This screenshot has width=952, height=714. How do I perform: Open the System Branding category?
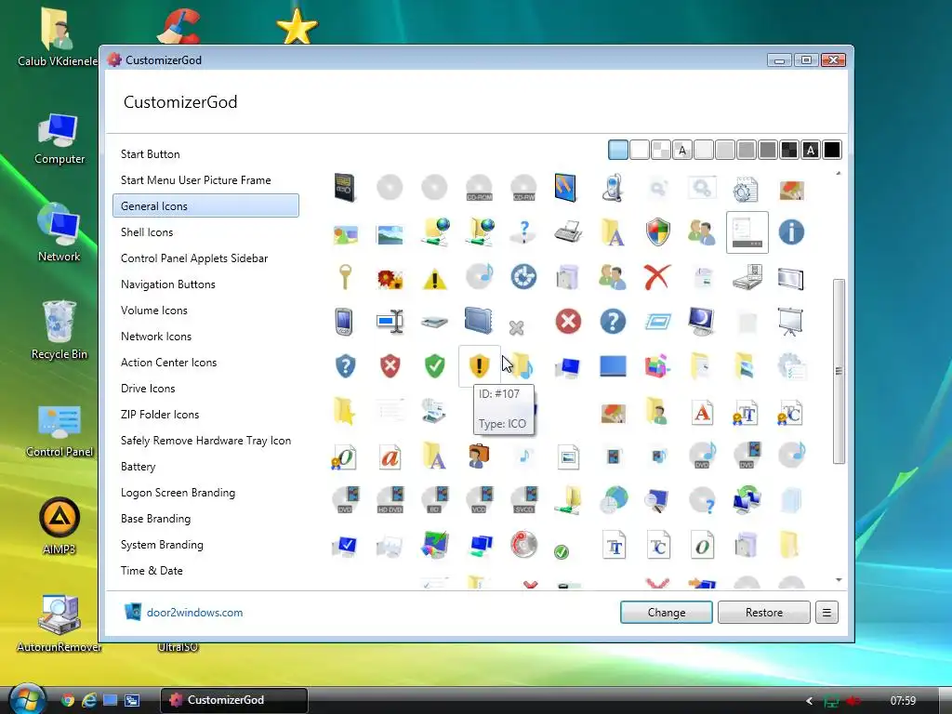162,545
